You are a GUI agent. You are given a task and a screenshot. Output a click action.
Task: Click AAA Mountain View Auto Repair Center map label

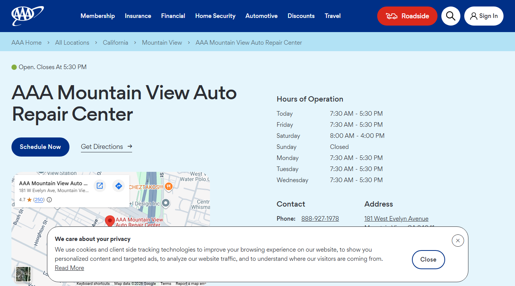click(139, 222)
